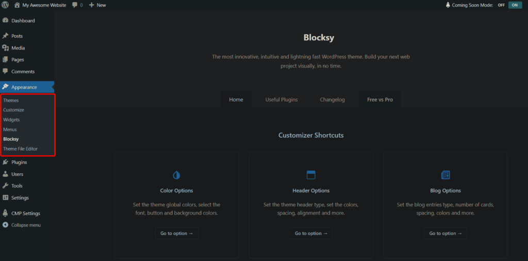The image size is (528, 261).
Task: Open Theme File Editor submenu item
Action: tap(20, 149)
